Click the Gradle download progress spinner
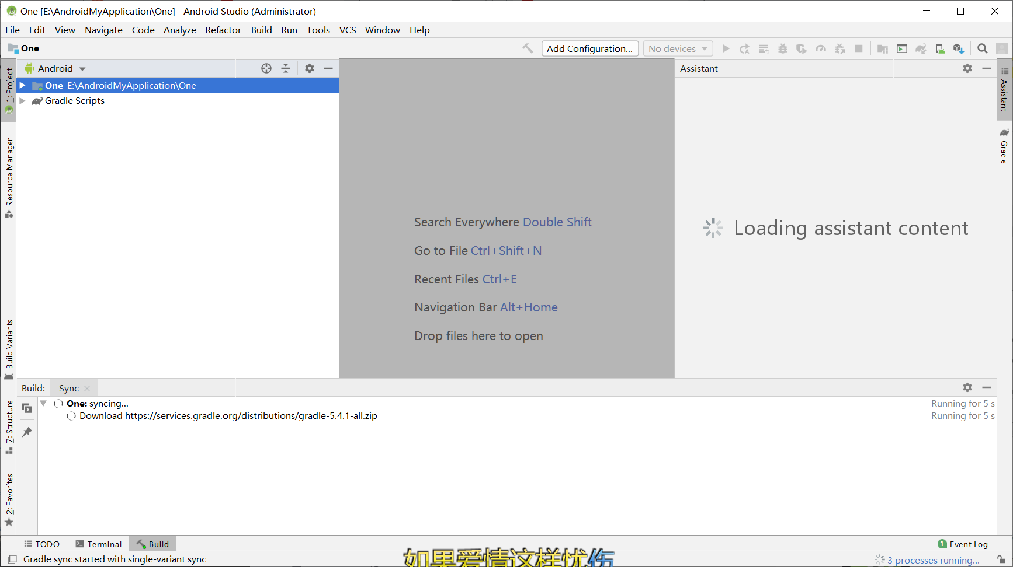1013x567 pixels. tap(71, 416)
